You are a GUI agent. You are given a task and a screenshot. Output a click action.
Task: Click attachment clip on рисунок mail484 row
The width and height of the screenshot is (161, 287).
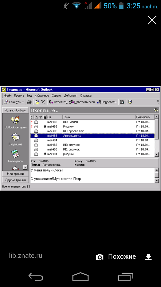tap(45, 154)
